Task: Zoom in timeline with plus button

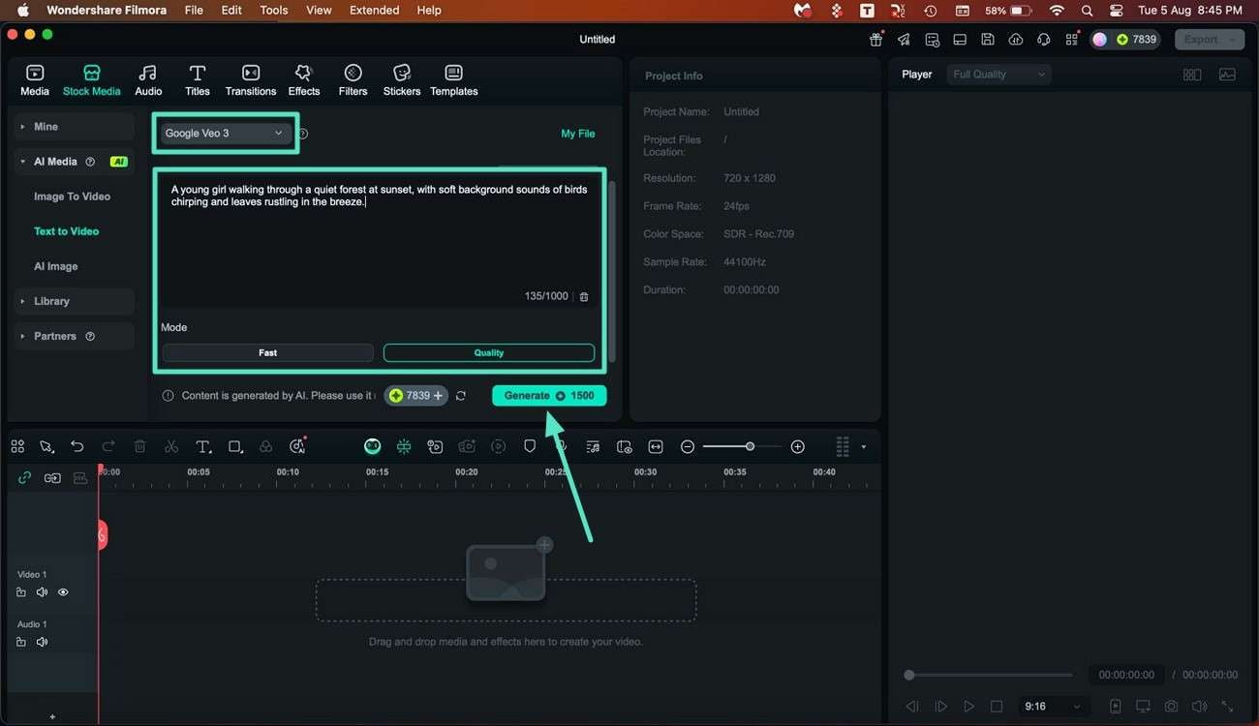Action: click(798, 446)
